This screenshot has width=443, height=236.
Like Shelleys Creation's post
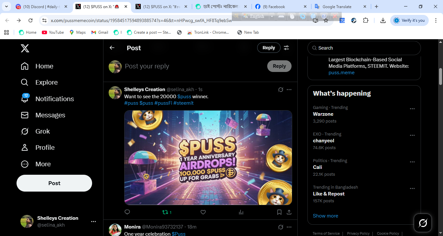(203, 212)
